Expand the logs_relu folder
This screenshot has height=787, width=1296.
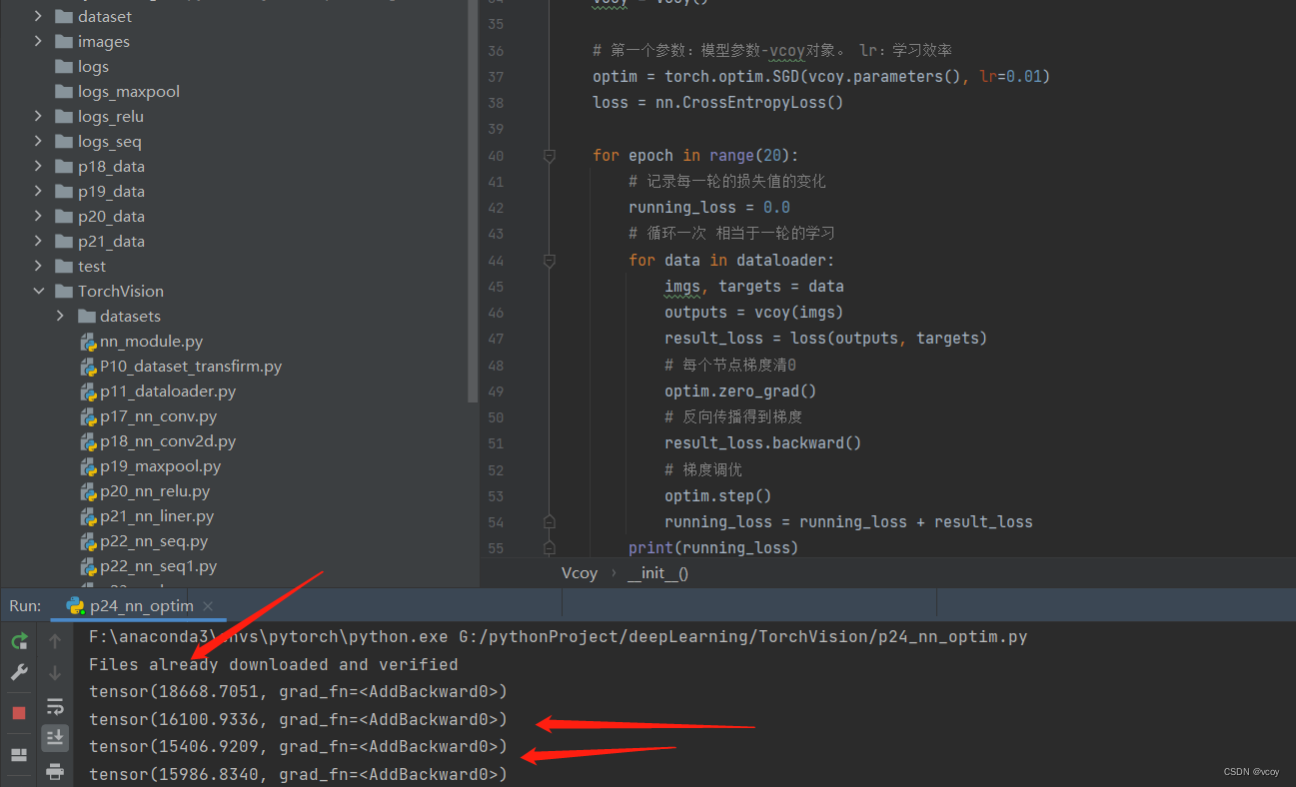[x=38, y=116]
